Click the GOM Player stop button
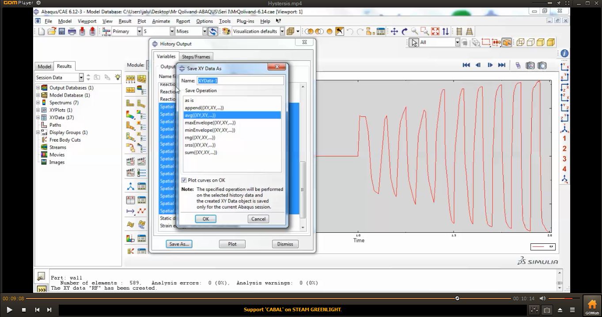This screenshot has height=317, width=602. 24,310
